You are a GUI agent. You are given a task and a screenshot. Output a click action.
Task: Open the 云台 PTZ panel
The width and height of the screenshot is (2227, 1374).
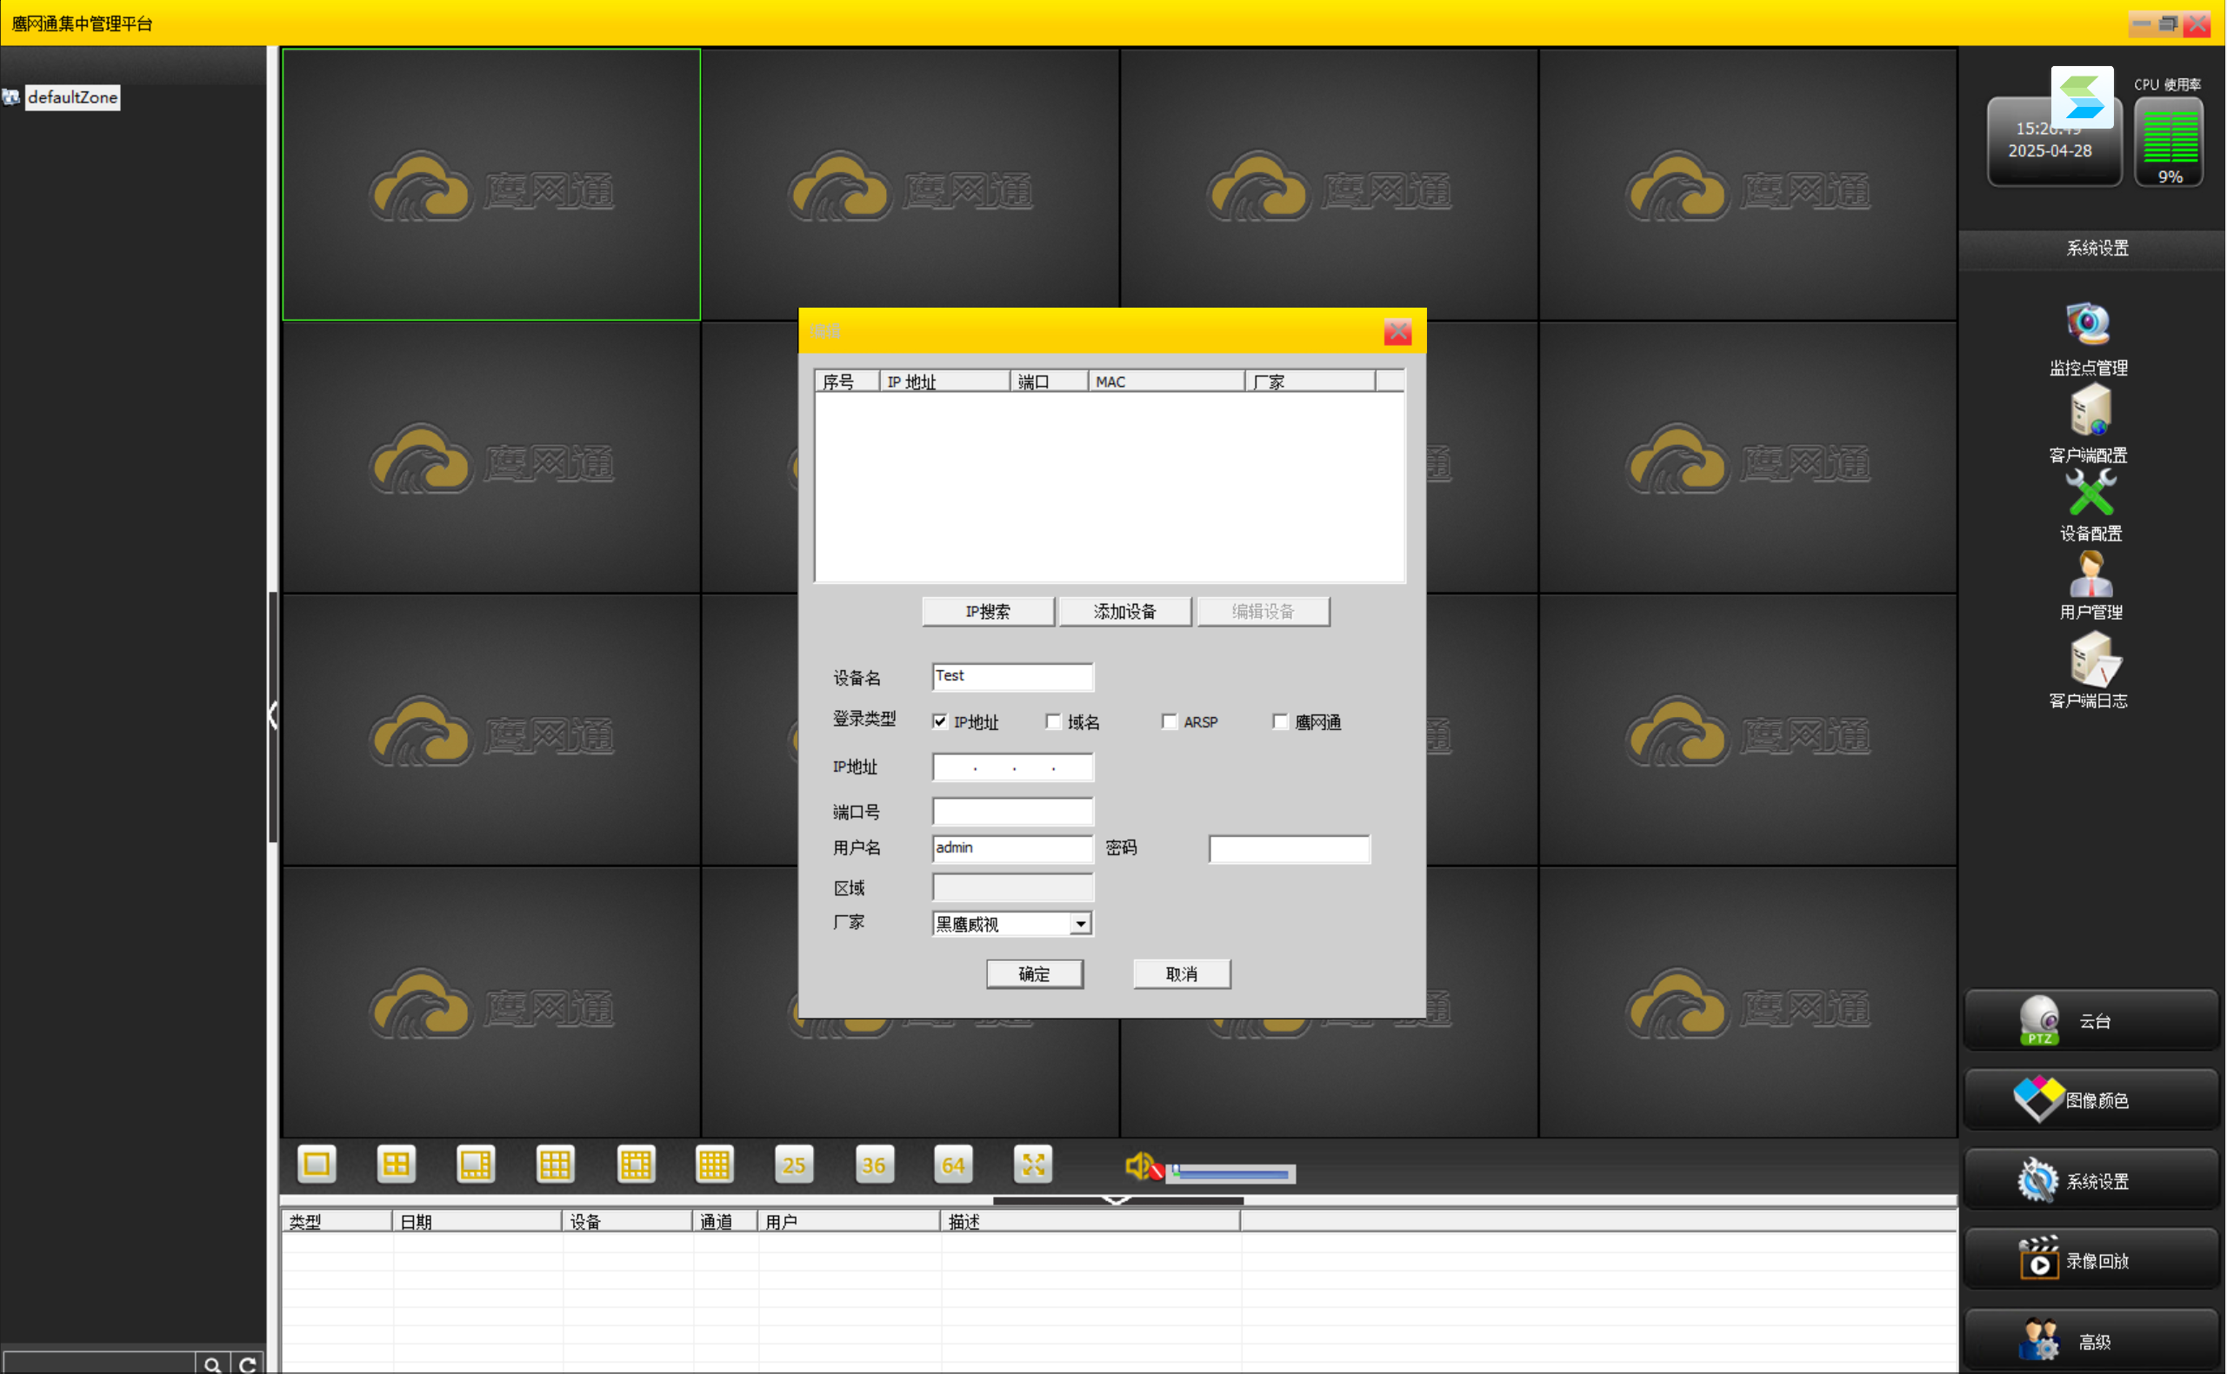click(x=2091, y=1020)
